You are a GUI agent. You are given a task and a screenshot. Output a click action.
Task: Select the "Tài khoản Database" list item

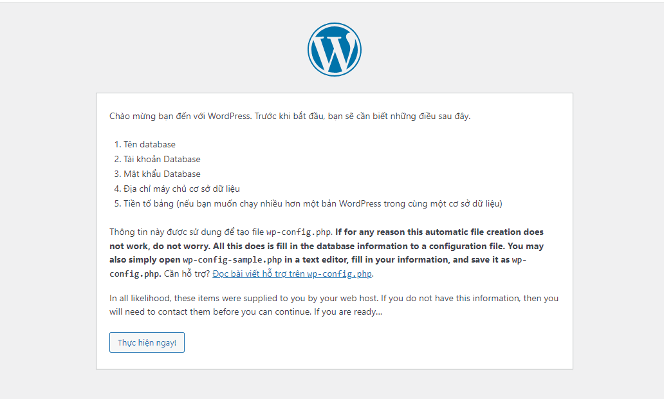coord(162,159)
